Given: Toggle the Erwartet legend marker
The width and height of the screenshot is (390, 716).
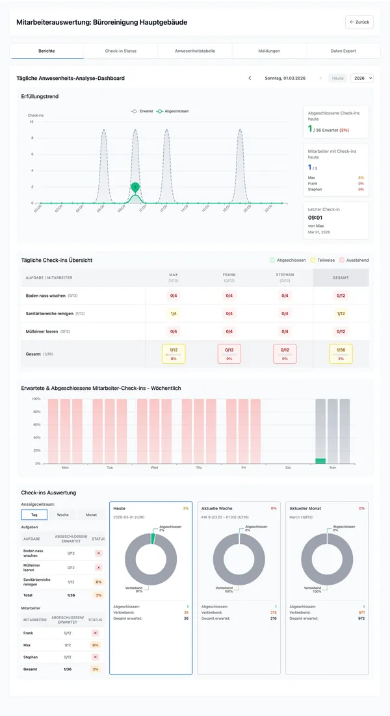Looking at the screenshot, I should coord(135,111).
